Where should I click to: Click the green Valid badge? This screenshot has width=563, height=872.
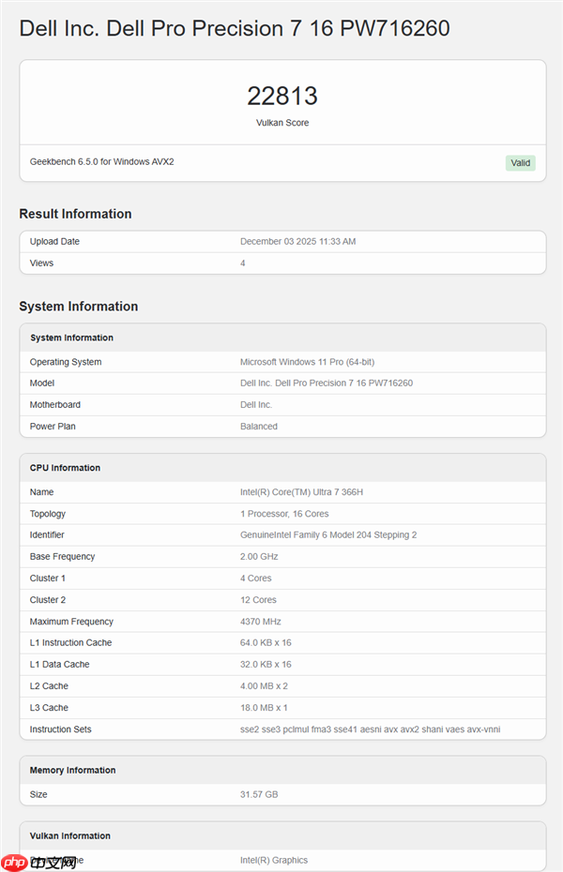pyautogui.click(x=520, y=163)
